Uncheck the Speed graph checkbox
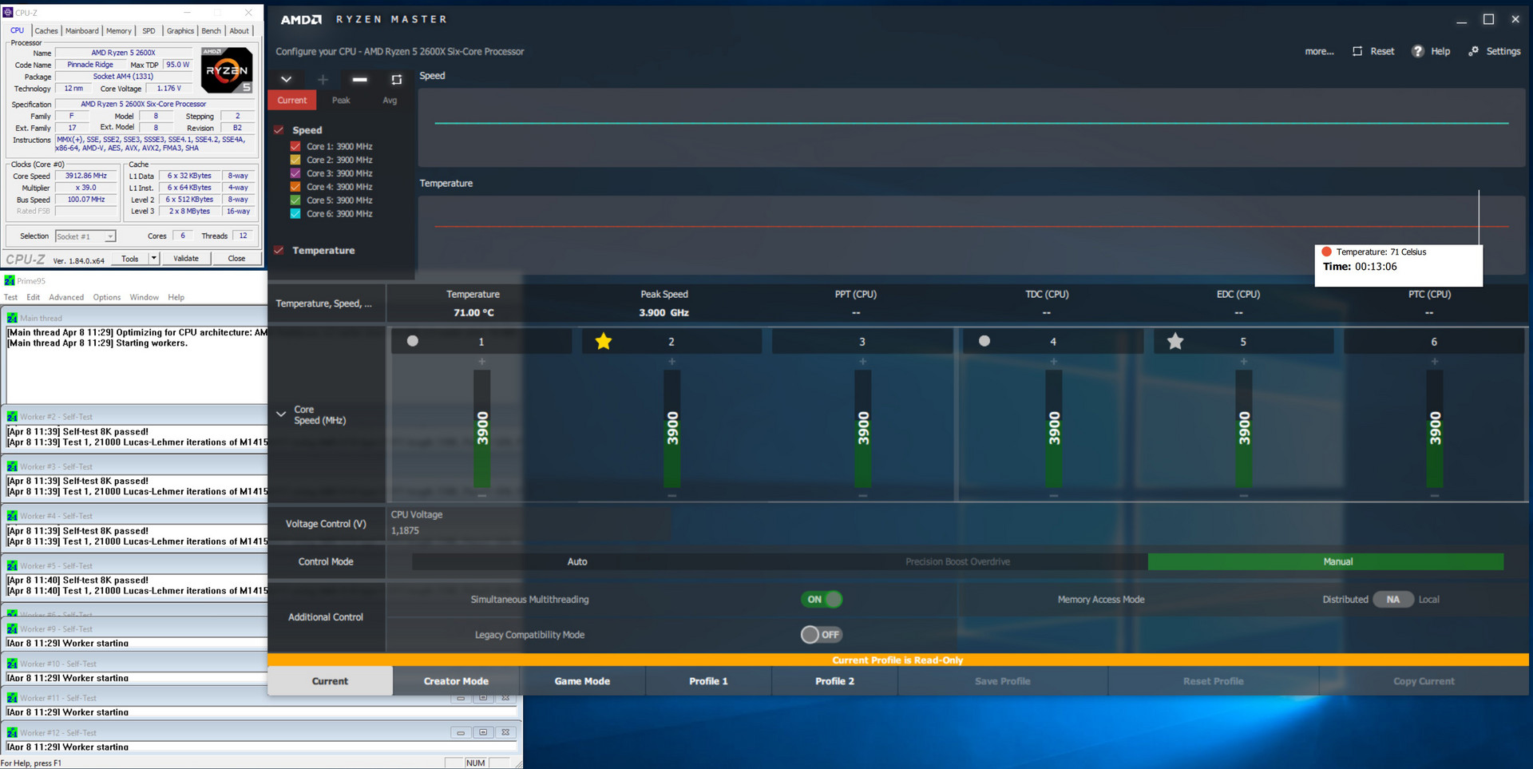1533x769 pixels. coord(279,129)
